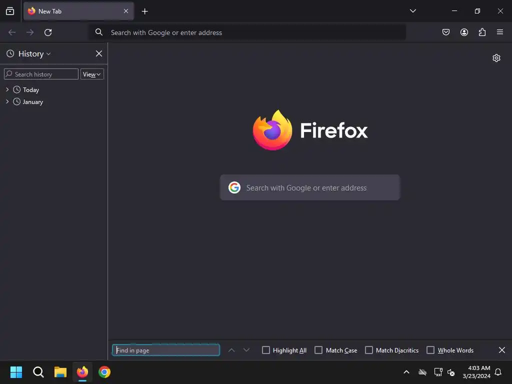Launch Google Chrome from the taskbar

point(104,372)
